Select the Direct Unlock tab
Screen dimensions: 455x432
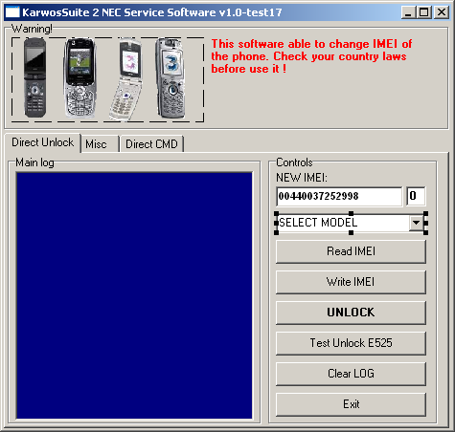click(x=42, y=142)
